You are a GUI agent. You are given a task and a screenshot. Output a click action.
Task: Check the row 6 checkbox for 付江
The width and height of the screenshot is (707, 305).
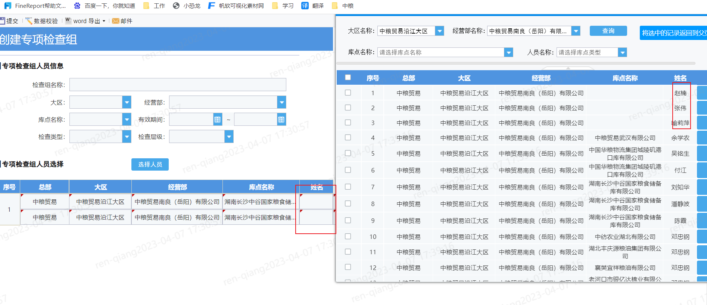(348, 170)
